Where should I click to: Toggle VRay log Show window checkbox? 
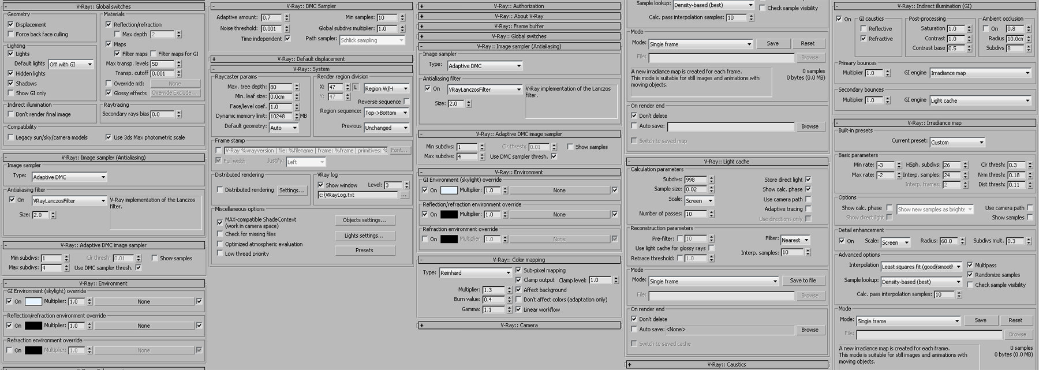pyautogui.click(x=321, y=185)
